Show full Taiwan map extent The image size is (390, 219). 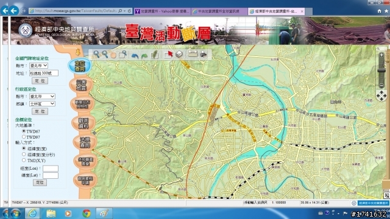(154, 54)
